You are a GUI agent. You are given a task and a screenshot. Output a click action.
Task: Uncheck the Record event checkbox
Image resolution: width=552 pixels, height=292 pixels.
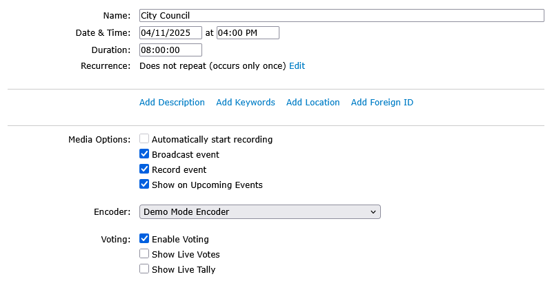(x=144, y=169)
